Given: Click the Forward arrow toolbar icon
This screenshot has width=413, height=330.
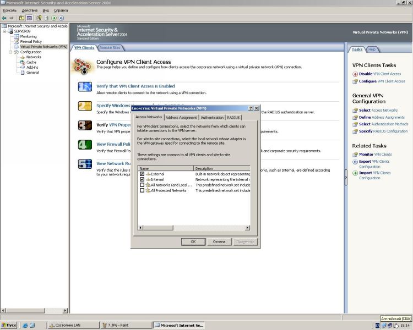Looking at the screenshot, I should click(x=12, y=18).
